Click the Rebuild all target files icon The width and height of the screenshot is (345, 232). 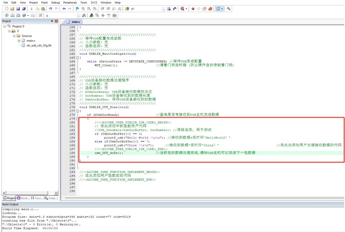pos(18,16)
